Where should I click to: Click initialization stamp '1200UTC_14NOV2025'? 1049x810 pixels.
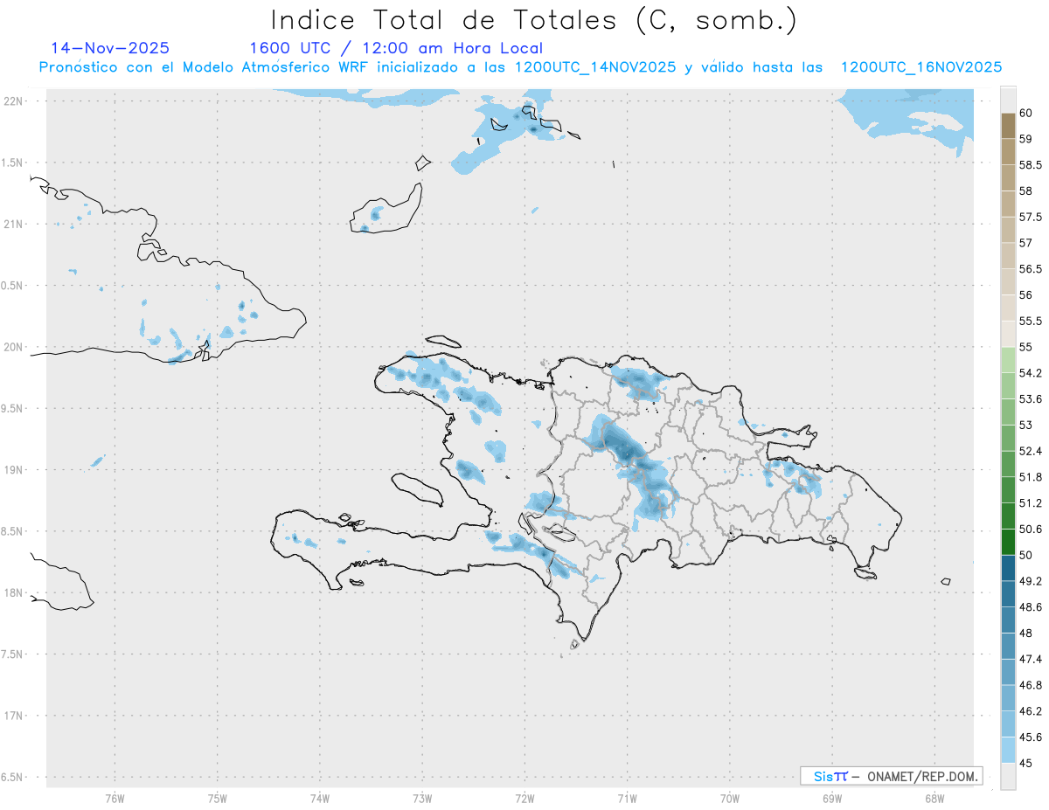pos(595,67)
